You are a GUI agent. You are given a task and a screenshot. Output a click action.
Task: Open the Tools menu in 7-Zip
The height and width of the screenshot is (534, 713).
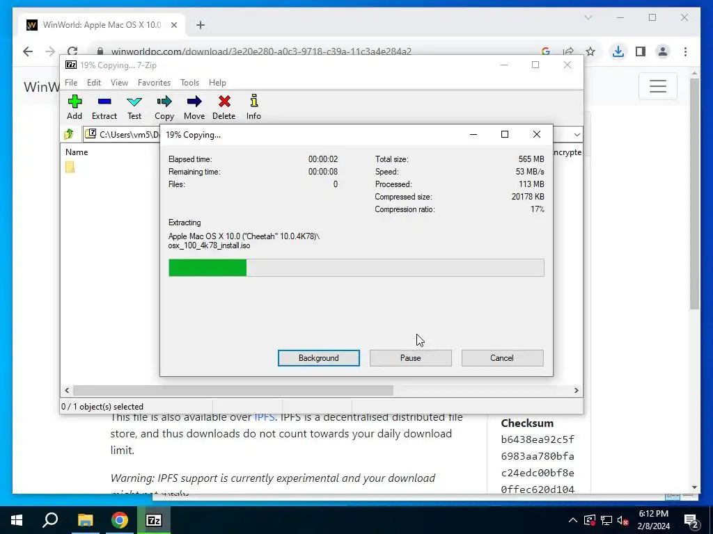[189, 83]
